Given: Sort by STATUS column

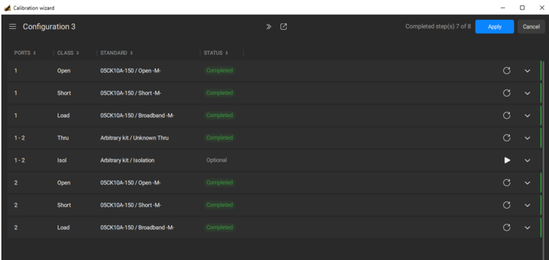Looking at the screenshot, I should pyautogui.click(x=216, y=53).
